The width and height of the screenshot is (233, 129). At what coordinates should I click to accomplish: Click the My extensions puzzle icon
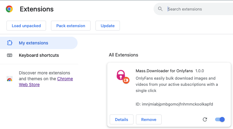pos(10,43)
